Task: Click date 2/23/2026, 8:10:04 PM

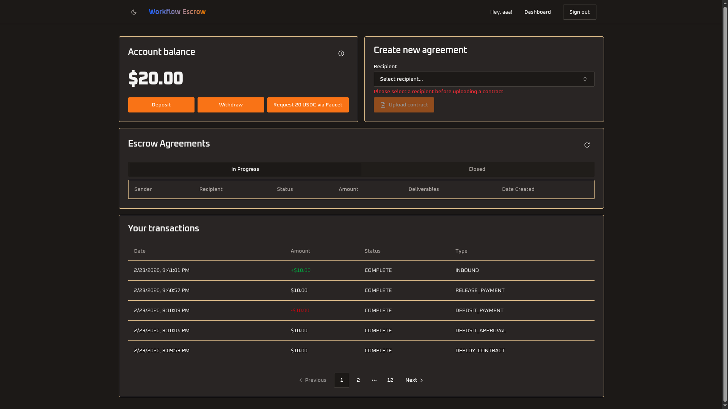Action: pos(162,331)
